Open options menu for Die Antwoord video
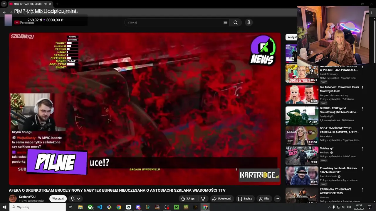Image resolution: width=376 pixels, height=211 pixels. (x=362, y=88)
